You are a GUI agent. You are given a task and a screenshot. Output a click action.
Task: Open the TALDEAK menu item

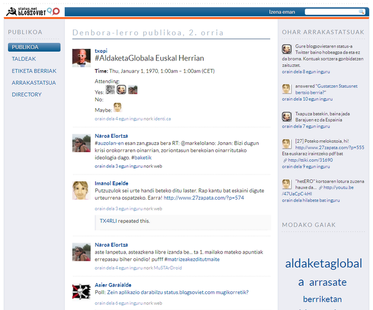24,59
